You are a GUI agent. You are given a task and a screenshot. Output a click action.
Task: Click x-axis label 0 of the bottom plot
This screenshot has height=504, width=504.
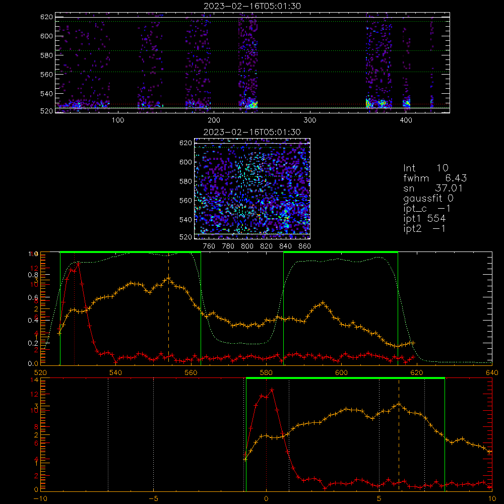click(x=266, y=499)
